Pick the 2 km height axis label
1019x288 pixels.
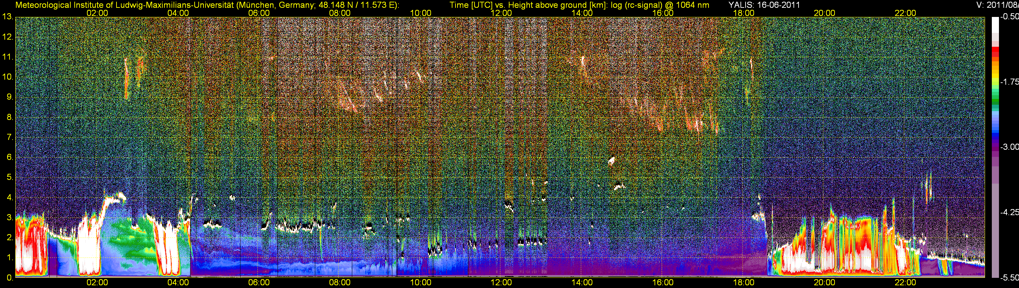[10, 238]
